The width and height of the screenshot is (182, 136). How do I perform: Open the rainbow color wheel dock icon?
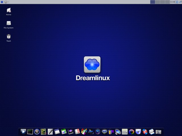pos(131,132)
